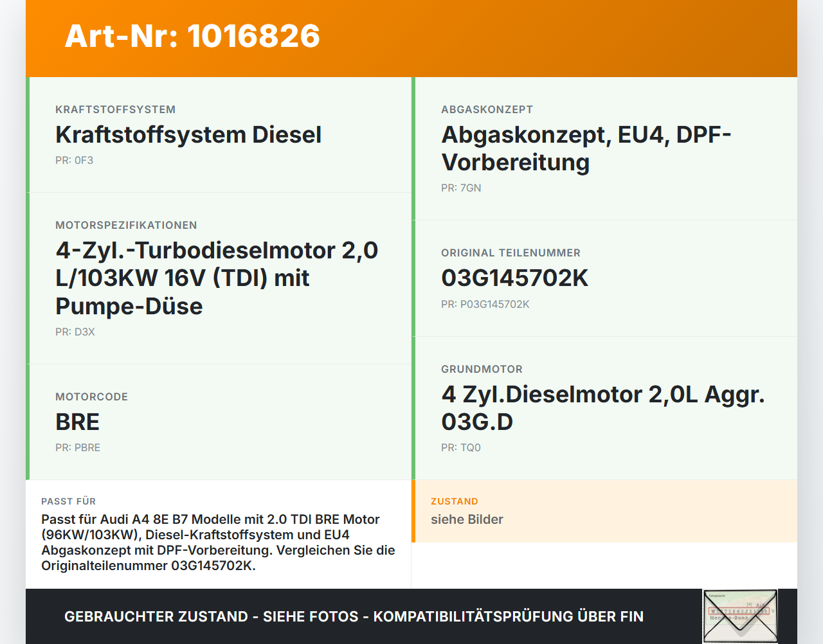
Task: Click the PR: D3X code
Action: pyautogui.click(x=75, y=332)
